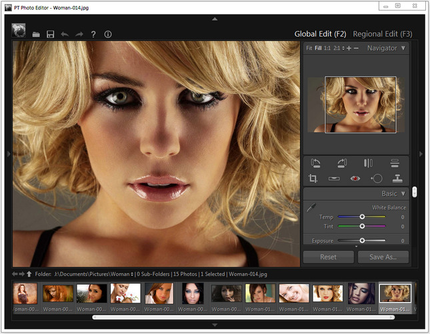This screenshot has width=430, height=334.
Task: Collapse the bottom filmstrip with the arrow
Action: (x=215, y=325)
